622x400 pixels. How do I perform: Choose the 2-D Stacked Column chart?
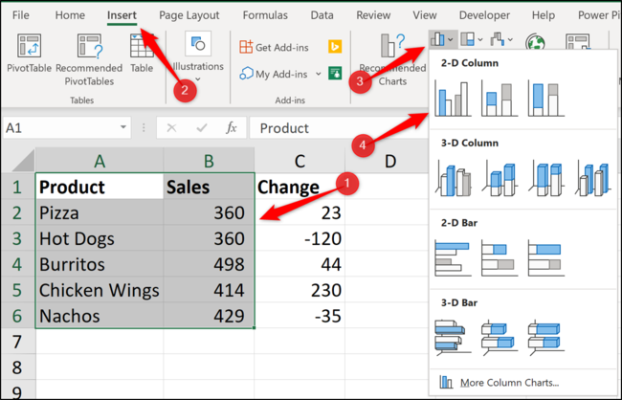498,99
